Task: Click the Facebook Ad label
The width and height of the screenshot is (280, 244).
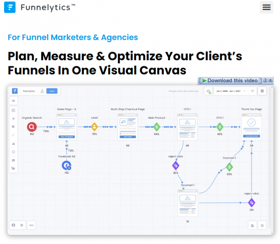Action: 66,156
